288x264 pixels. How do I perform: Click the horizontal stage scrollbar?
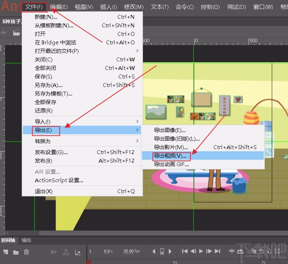click(163, 233)
